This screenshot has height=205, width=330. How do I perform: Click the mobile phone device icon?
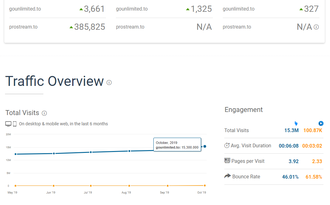15,124
